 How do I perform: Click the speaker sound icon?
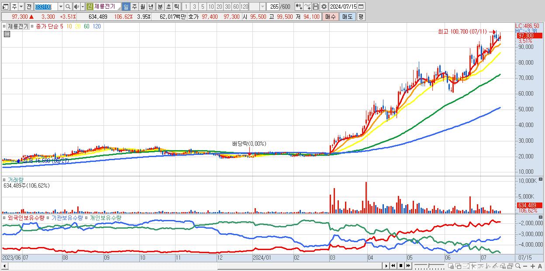click(76, 7)
